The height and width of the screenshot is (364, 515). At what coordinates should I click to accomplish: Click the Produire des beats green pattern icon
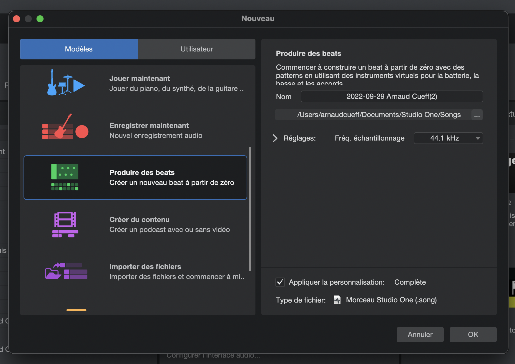point(65,177)
